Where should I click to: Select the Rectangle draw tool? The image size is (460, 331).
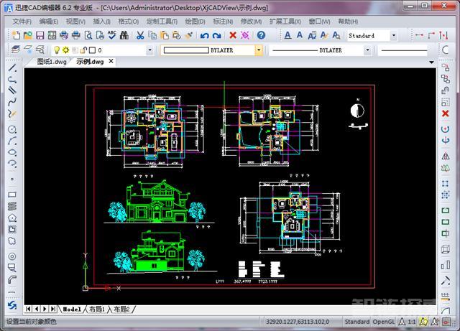12,195
